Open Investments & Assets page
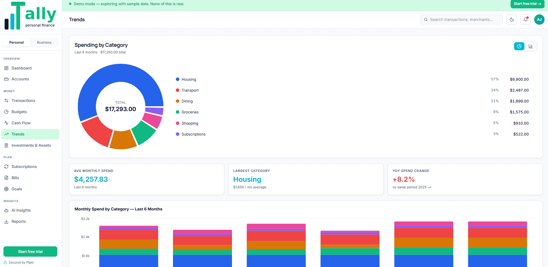This screenshot has height=267, width=548. tap(31, 145)
